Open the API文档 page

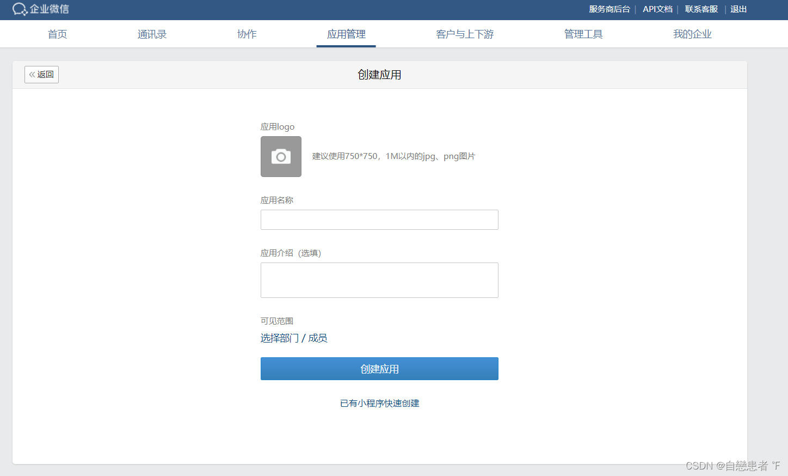pos(657,9)
